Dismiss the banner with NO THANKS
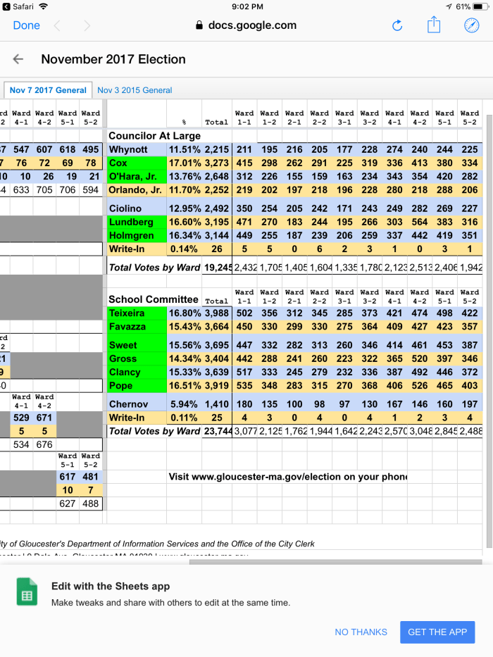This screenshot has height=657, width=493. 361,632
